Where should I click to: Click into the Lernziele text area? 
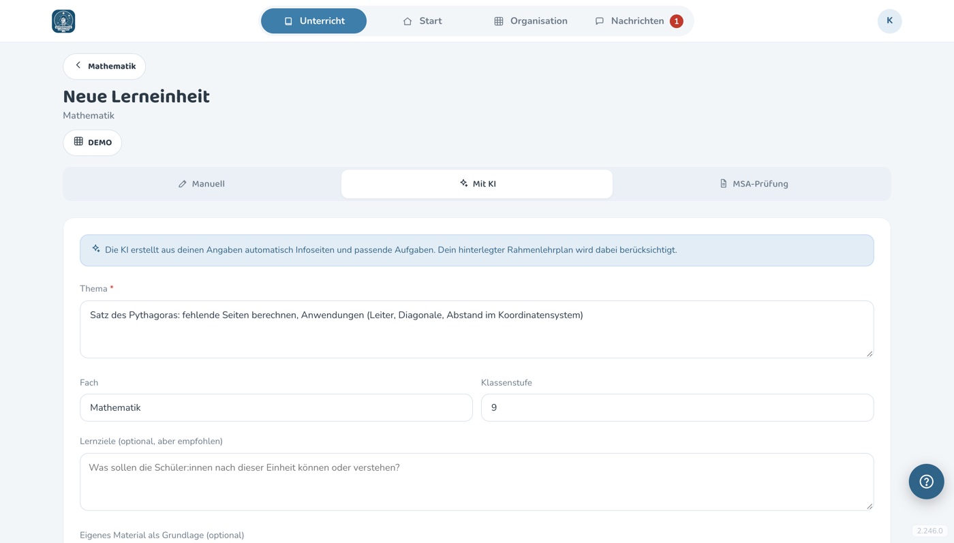click(477, 482)
